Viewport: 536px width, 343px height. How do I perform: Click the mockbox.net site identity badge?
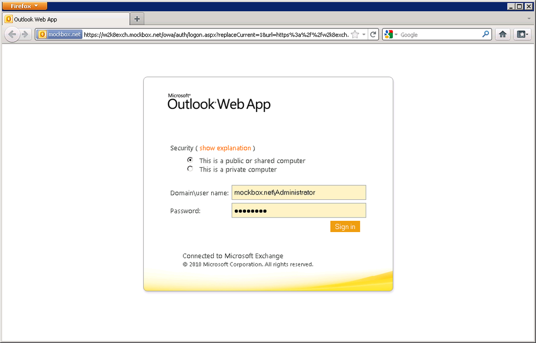point(60,34)
